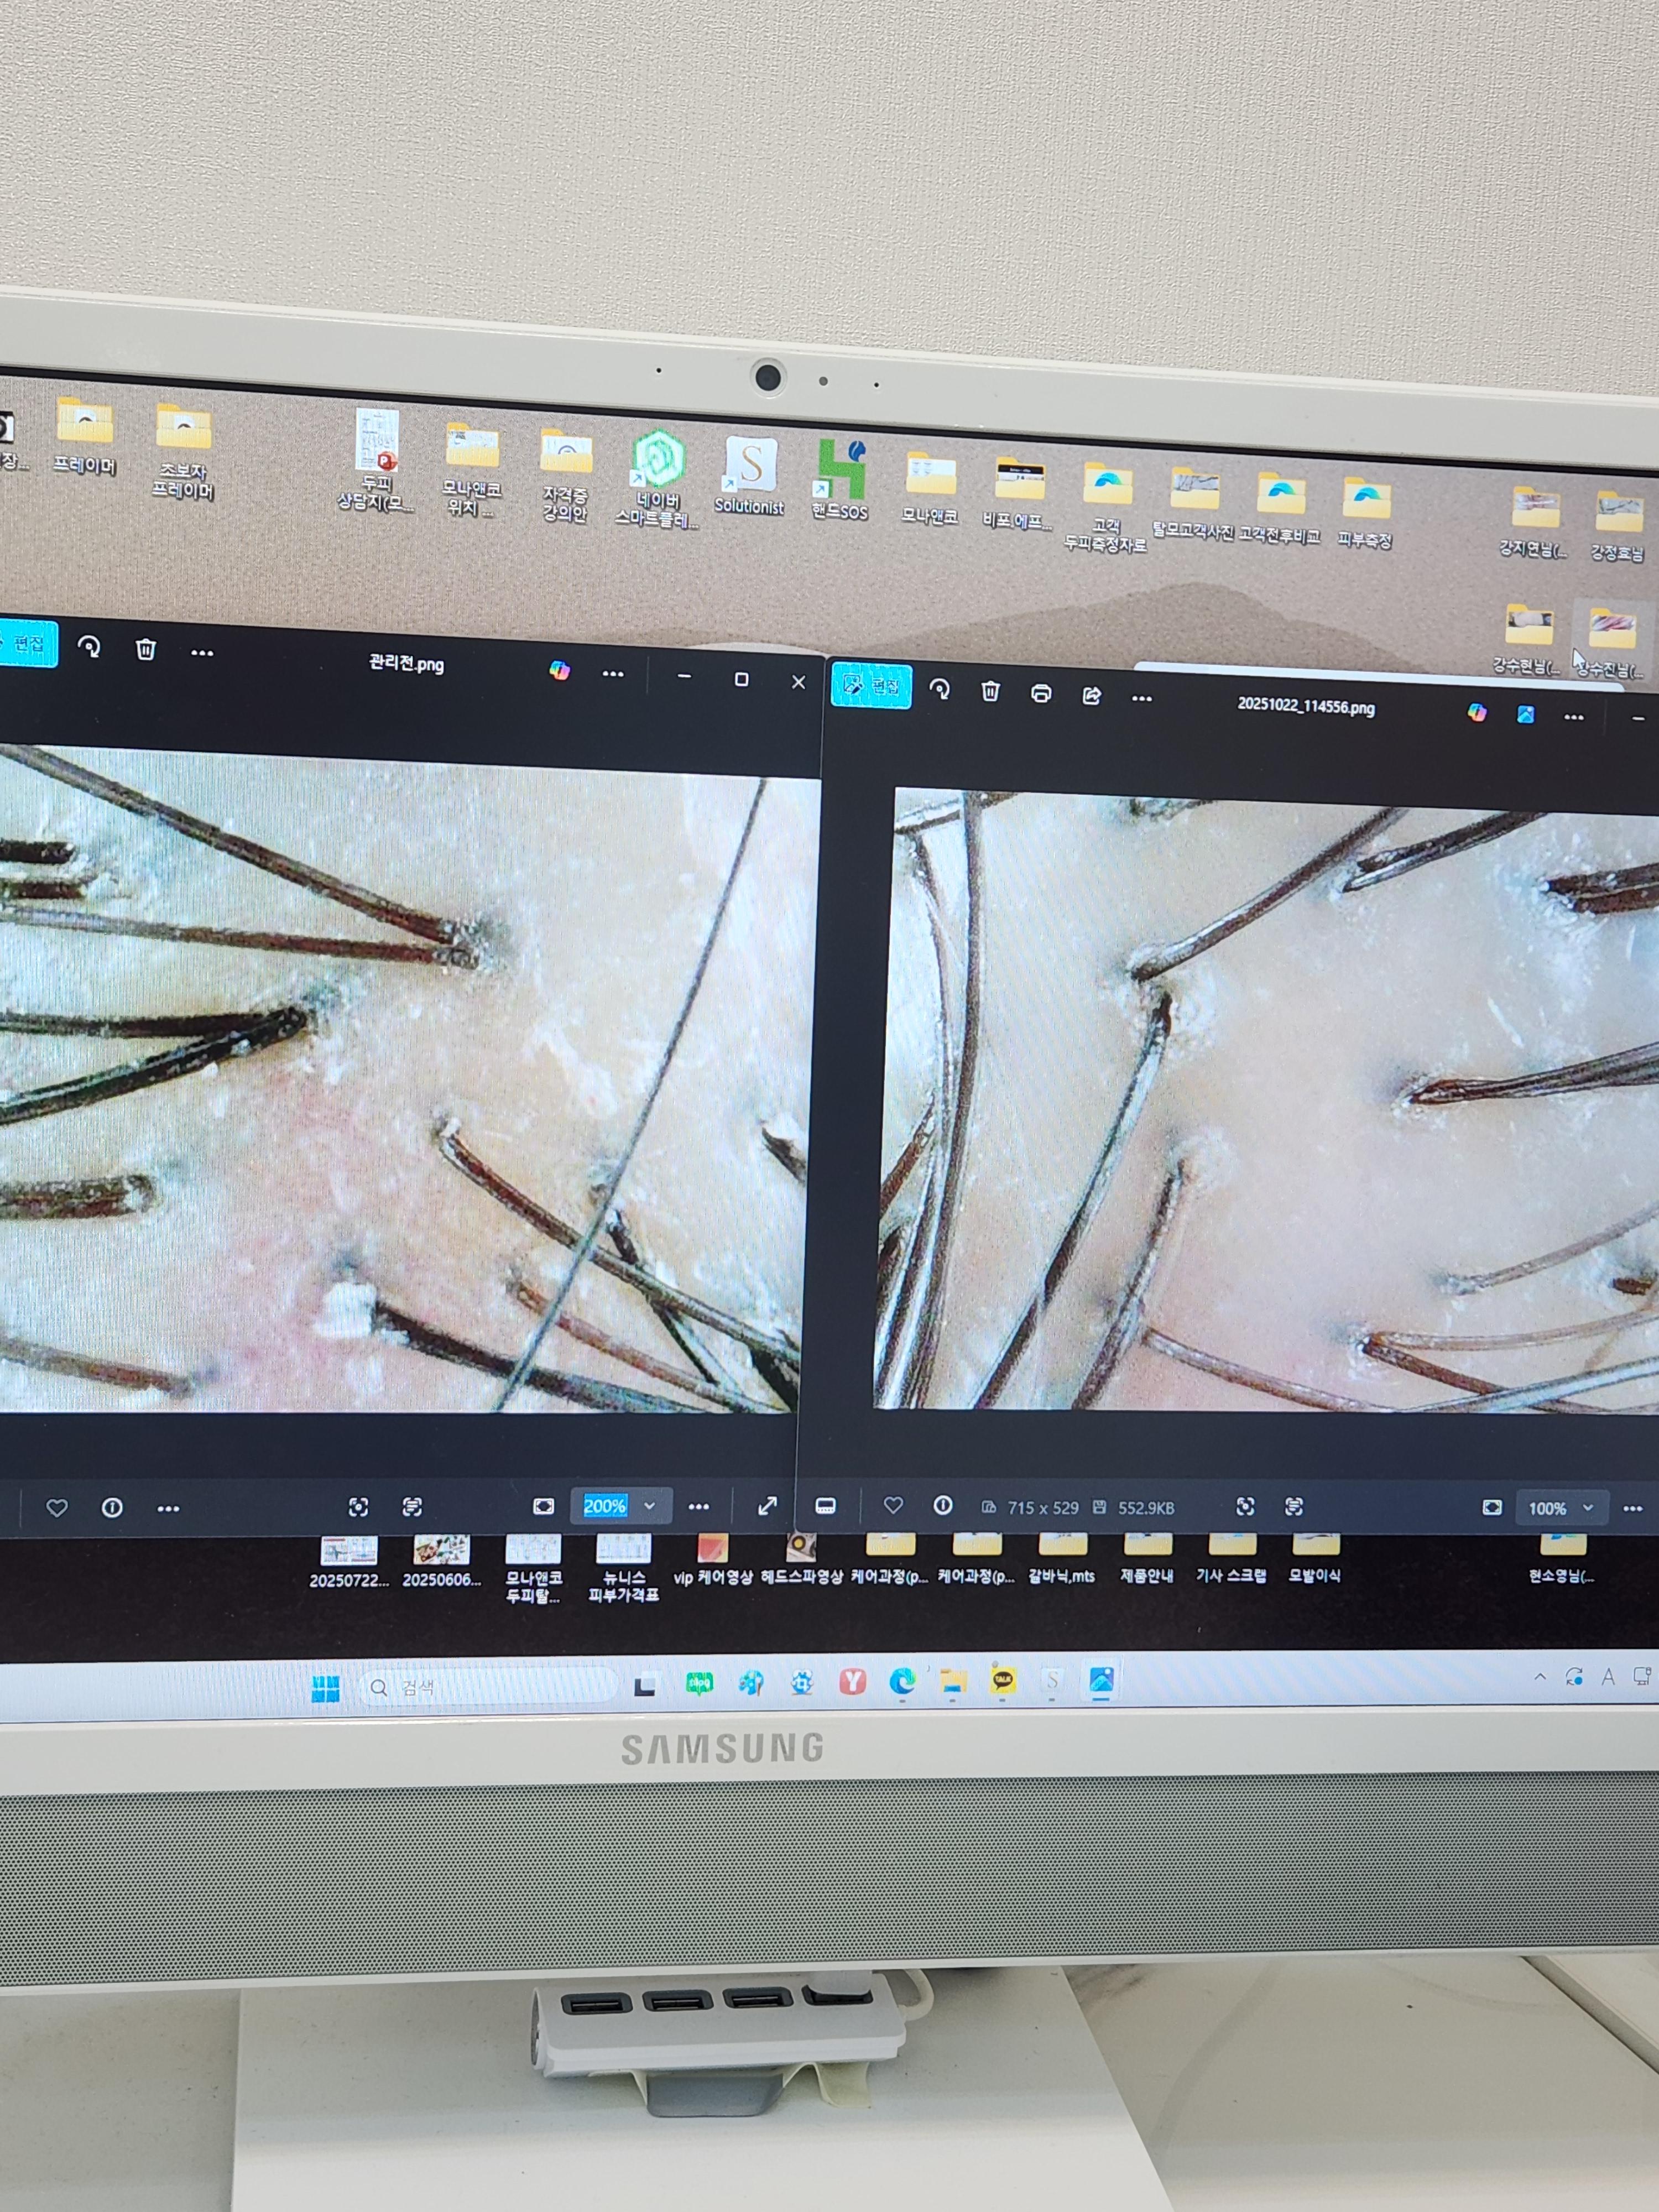The image size is (1659, 2212).
Task: Delete the 20251022_114556.png image
Action: pos(990,691)
